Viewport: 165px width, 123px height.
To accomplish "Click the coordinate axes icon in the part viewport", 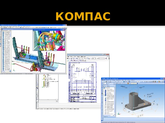I will pyautogui.click(x=119, y=114).
